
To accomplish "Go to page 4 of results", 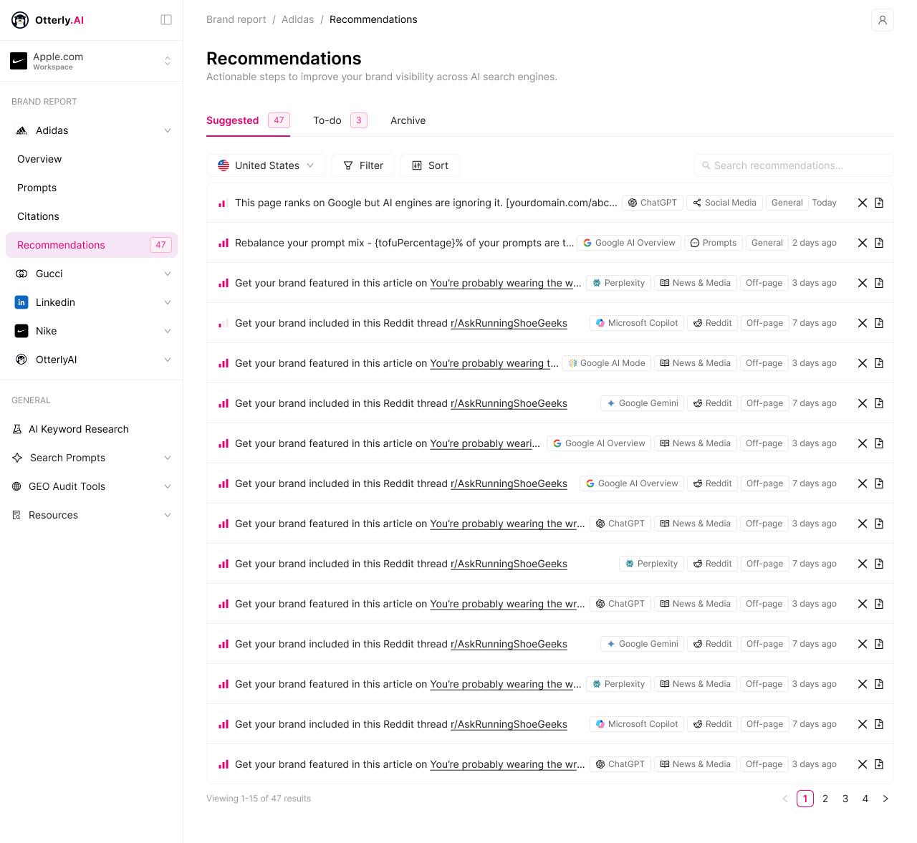I will click(x=865, y=799).
